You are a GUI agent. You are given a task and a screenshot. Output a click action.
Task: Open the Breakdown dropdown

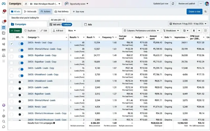[x=171, y=30]
